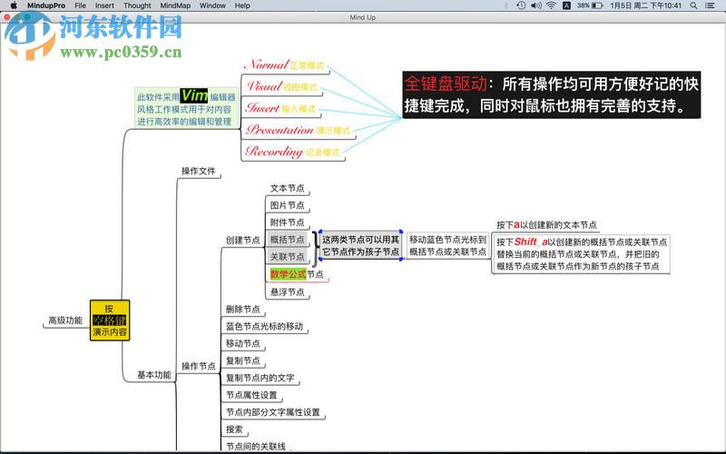The image size is (726, 454).
Task: Select the 移动蓝色节点光标到概括节点 node
Action: tap(447, 245)
